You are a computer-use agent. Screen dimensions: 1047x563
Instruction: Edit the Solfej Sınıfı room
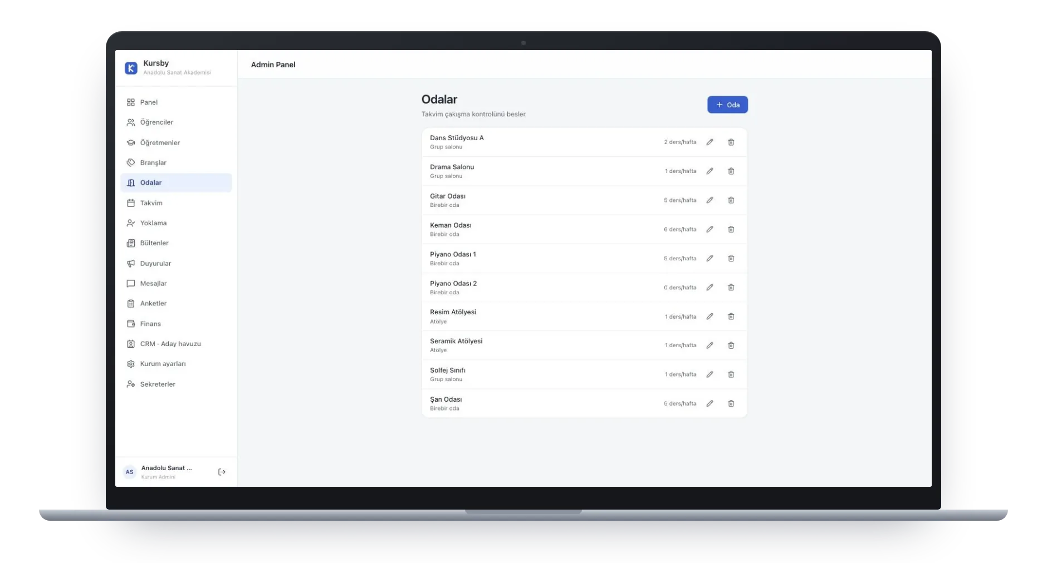coord(710,374)
